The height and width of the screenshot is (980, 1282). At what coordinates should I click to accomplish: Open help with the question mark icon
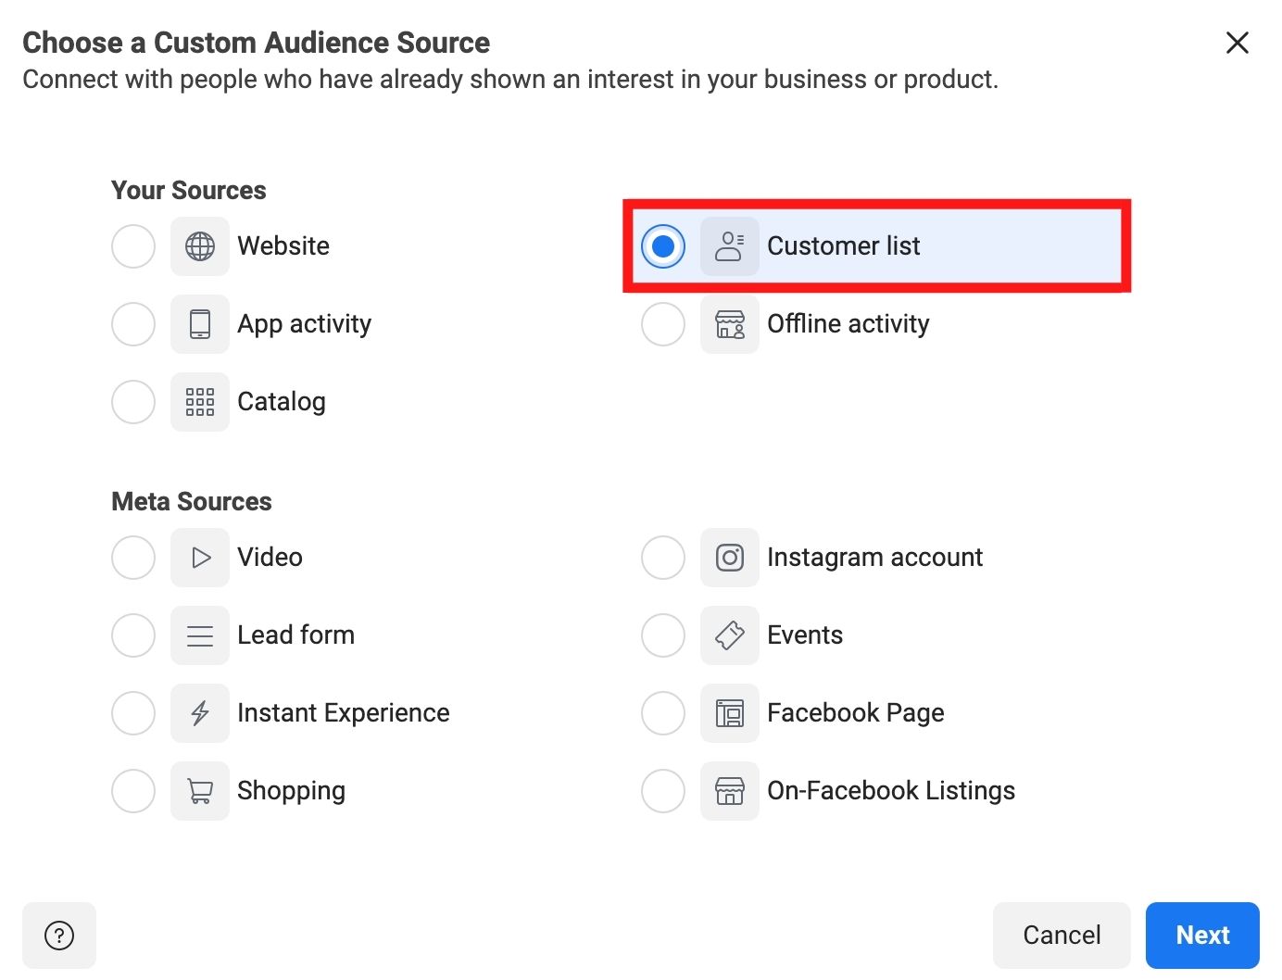point(59,936)
